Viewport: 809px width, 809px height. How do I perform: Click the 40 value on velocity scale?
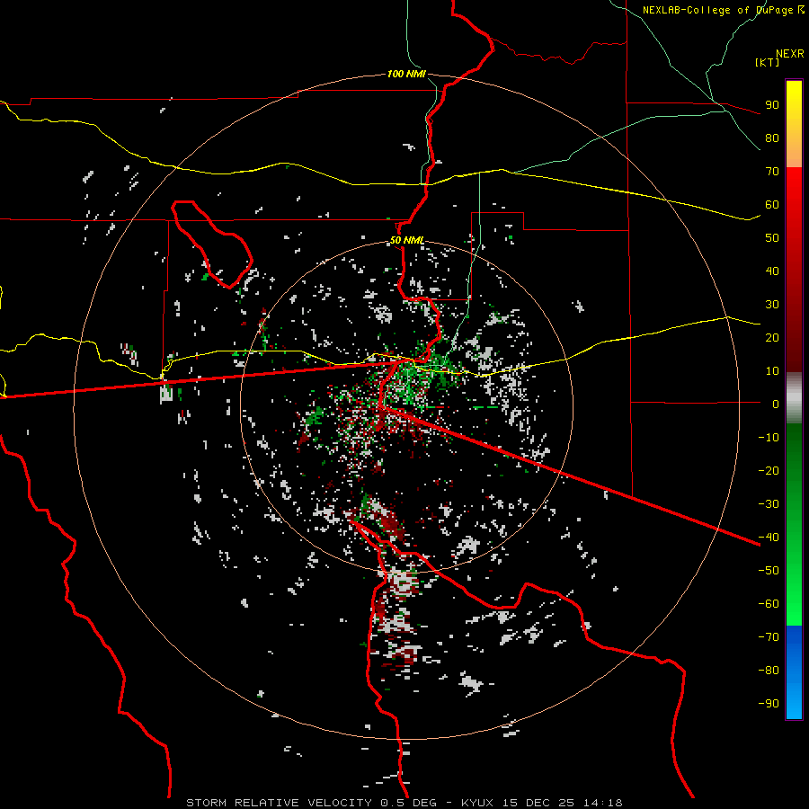click(772, 271)
